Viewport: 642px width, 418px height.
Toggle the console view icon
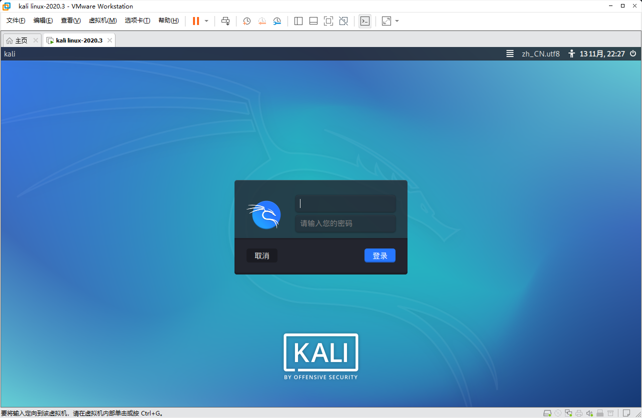365,21
